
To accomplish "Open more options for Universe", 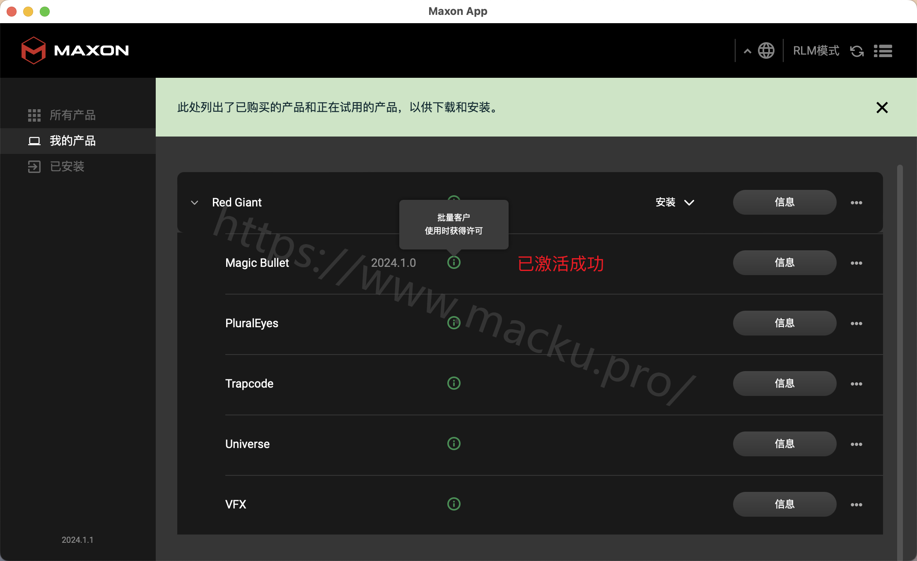I will point(856,444).
